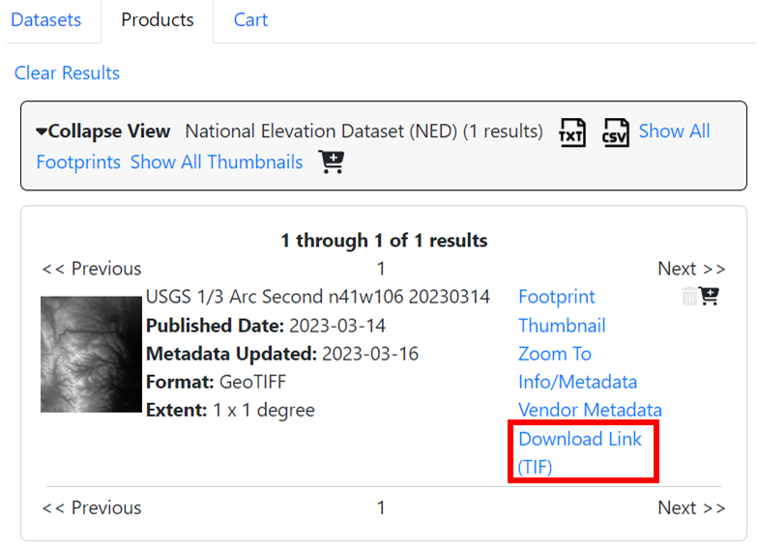Toggle the product Thumbnail link
The width and height of the screenshot is (757, 549).
(562, 326)
